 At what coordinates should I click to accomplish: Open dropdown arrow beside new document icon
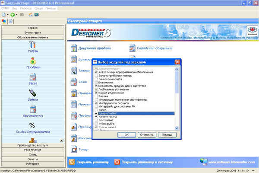click(x=8, y=15)
